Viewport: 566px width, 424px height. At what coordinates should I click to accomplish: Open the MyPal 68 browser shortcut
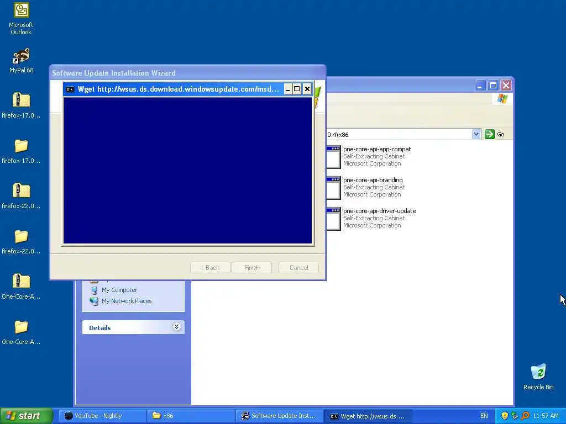21,61
